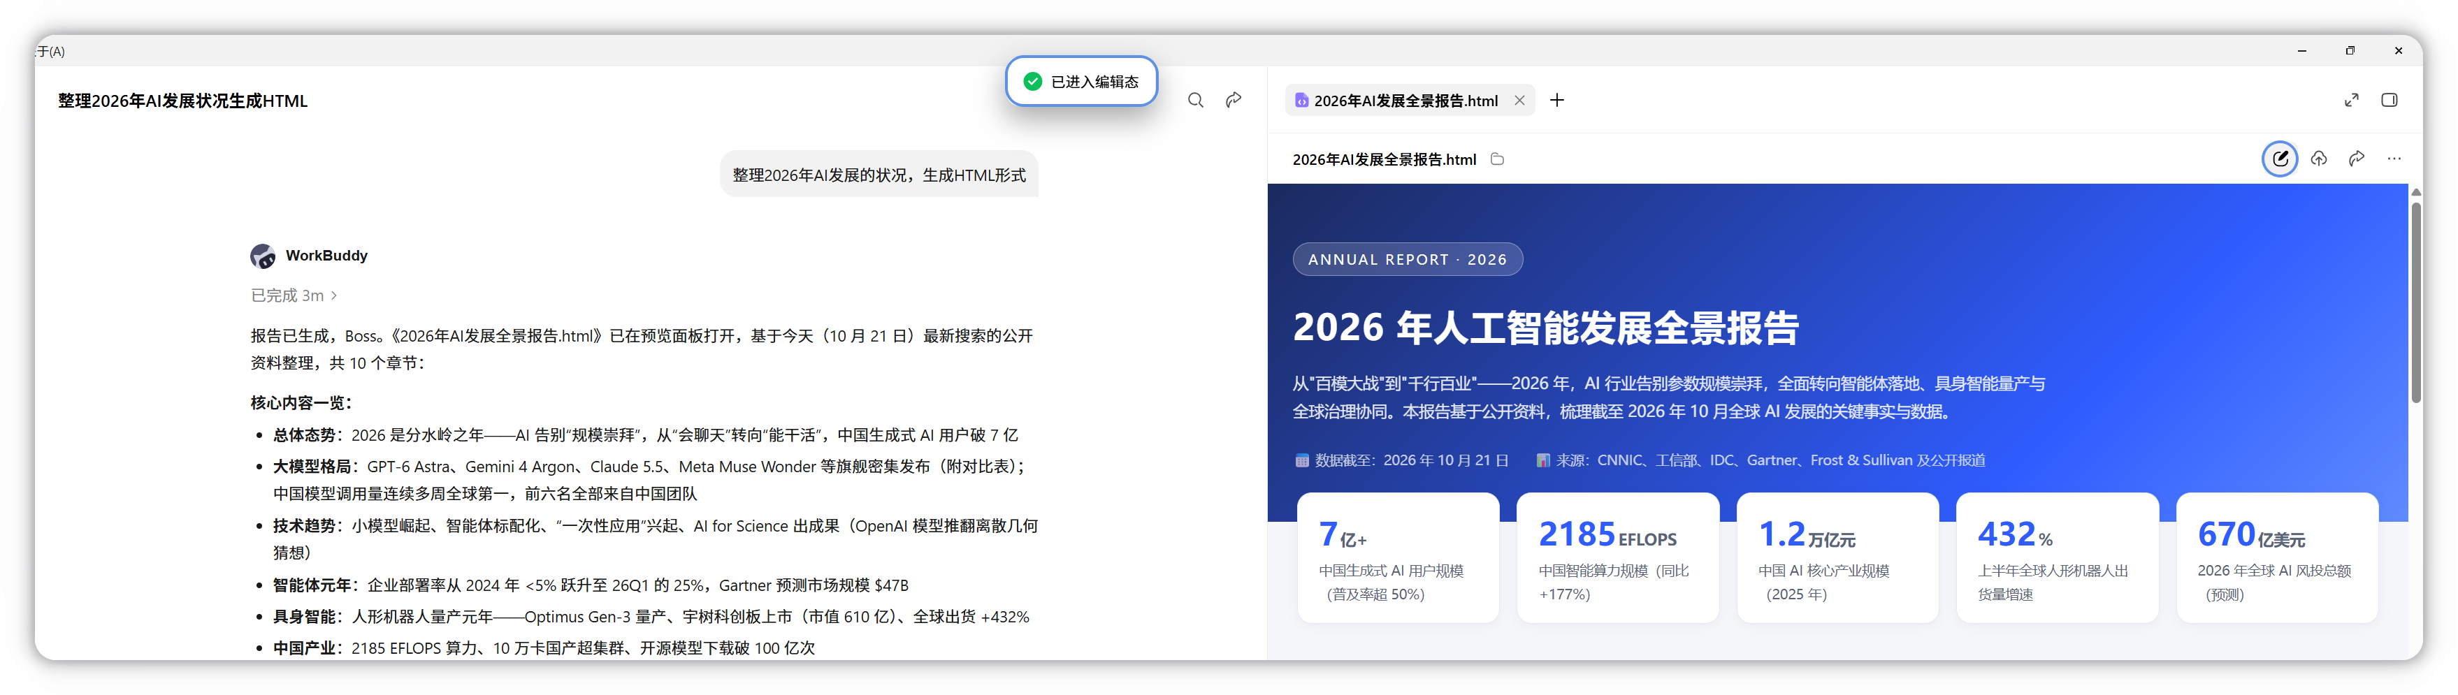2458x695 pixels.
Task: Click the 已进入编辑态 notification toast
Action: (1081, 81)
